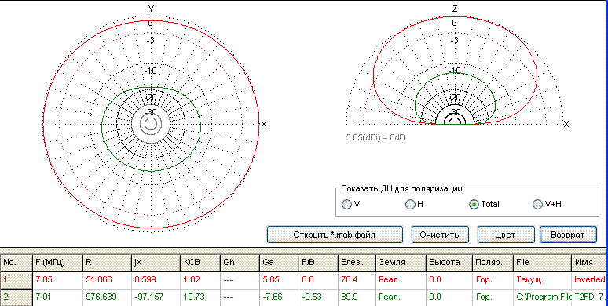Select the H polarization radio button

(x=410, y=205)
